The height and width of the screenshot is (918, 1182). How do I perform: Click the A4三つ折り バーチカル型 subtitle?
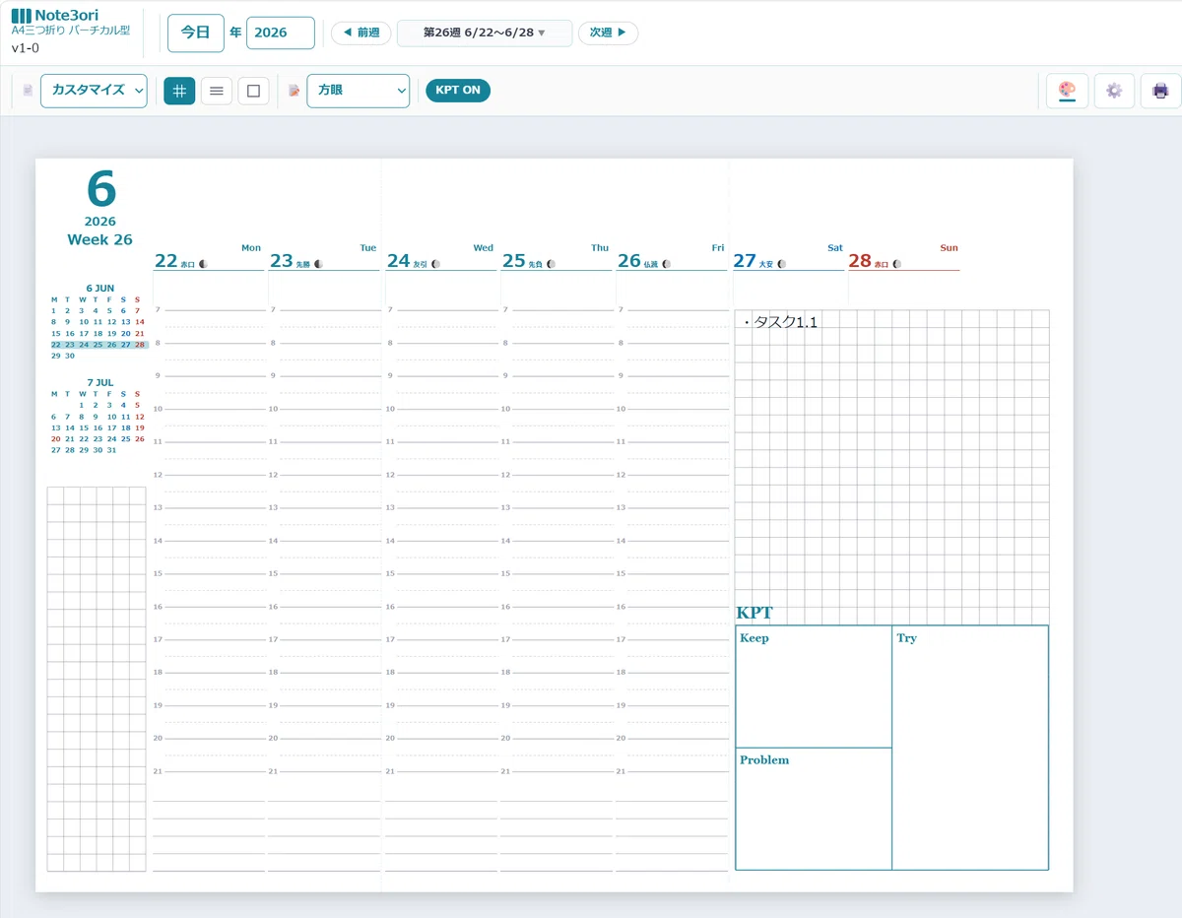coord(71,31)
